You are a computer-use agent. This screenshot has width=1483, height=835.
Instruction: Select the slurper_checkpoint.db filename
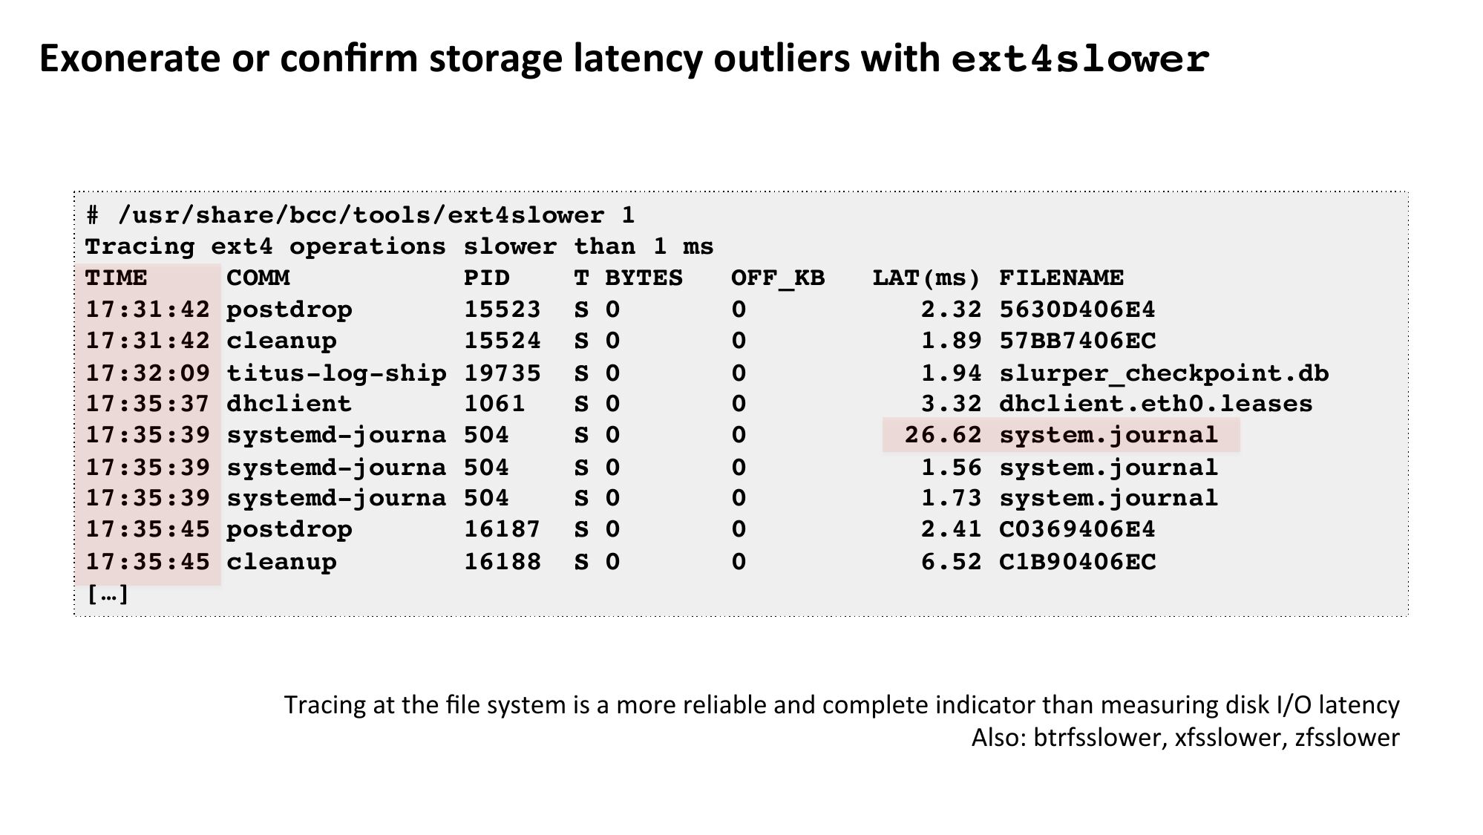[x=1164, y=373]
